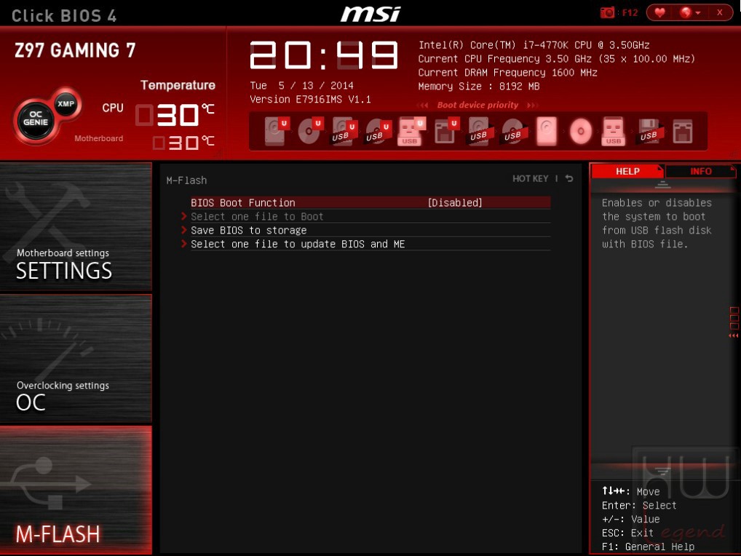Click the Motherboard temperature reading
This screenshot has height=556, width=741.
183,142
